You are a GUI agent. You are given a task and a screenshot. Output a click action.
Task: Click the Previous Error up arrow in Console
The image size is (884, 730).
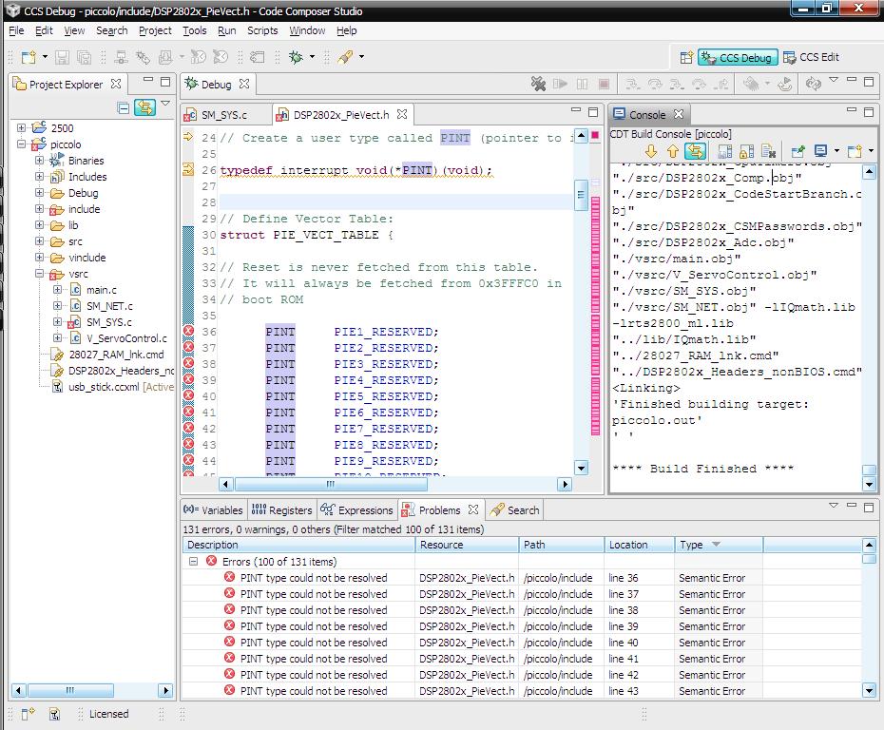(673, 151)
